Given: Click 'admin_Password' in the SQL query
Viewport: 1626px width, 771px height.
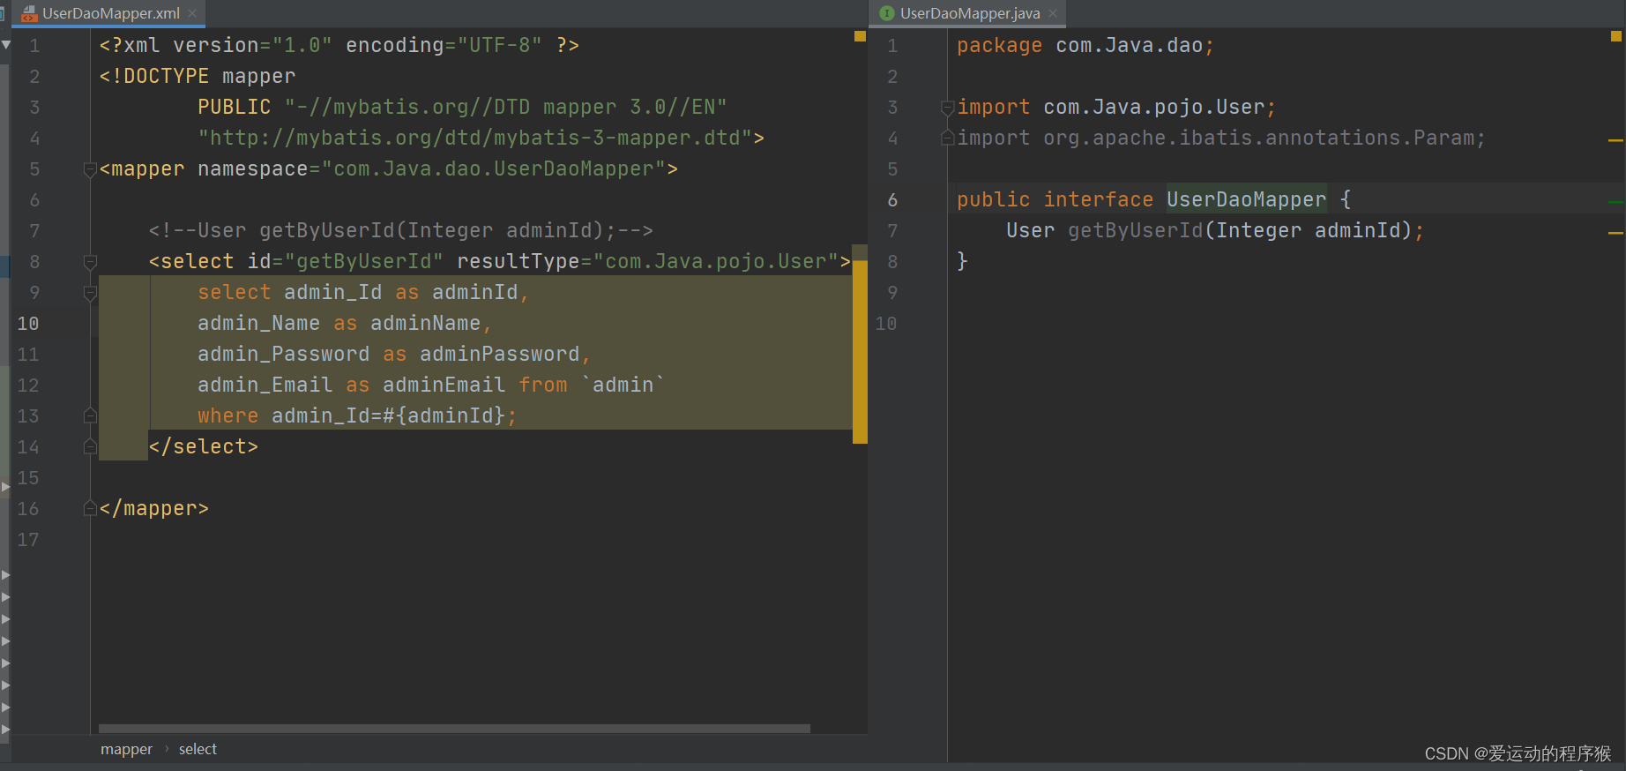Looking at the screenshot, I should pos(283,355).
